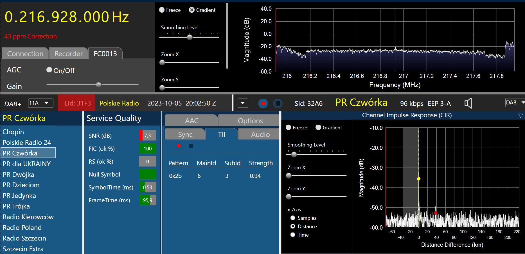The height and width of the screenshot is (254, 525).
Task: Collapse the Channel Impulse Response panel triangle
Action: pyautogui.click(x=520, y=115)
